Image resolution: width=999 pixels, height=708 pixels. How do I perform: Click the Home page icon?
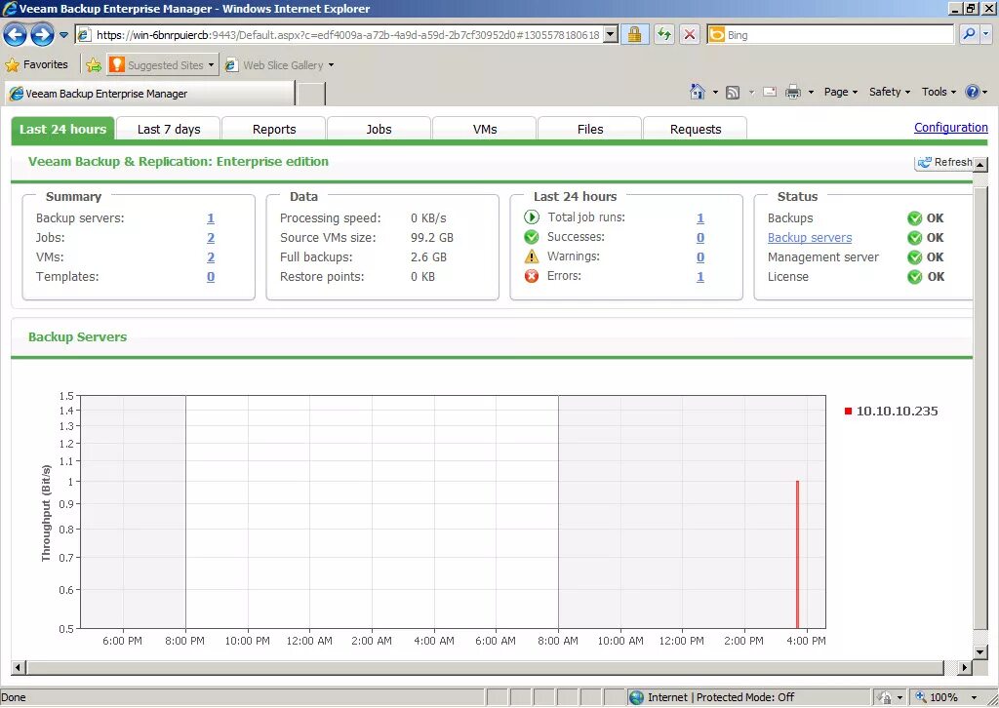click(x=698, y=92)
